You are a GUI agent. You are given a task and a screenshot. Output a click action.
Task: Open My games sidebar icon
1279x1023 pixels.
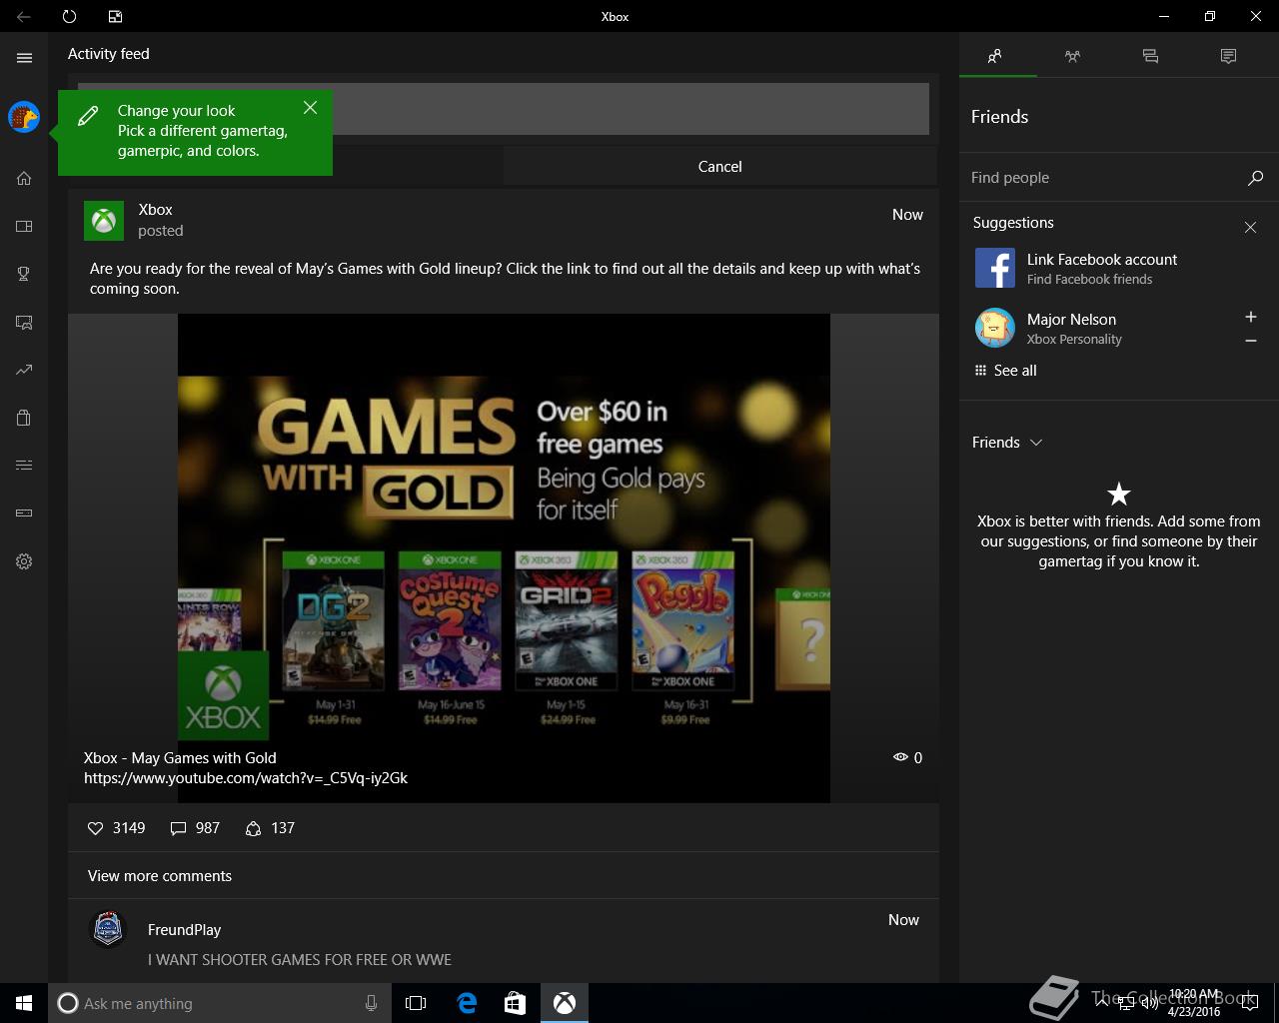pyautogui.click(x=24, y=226)
